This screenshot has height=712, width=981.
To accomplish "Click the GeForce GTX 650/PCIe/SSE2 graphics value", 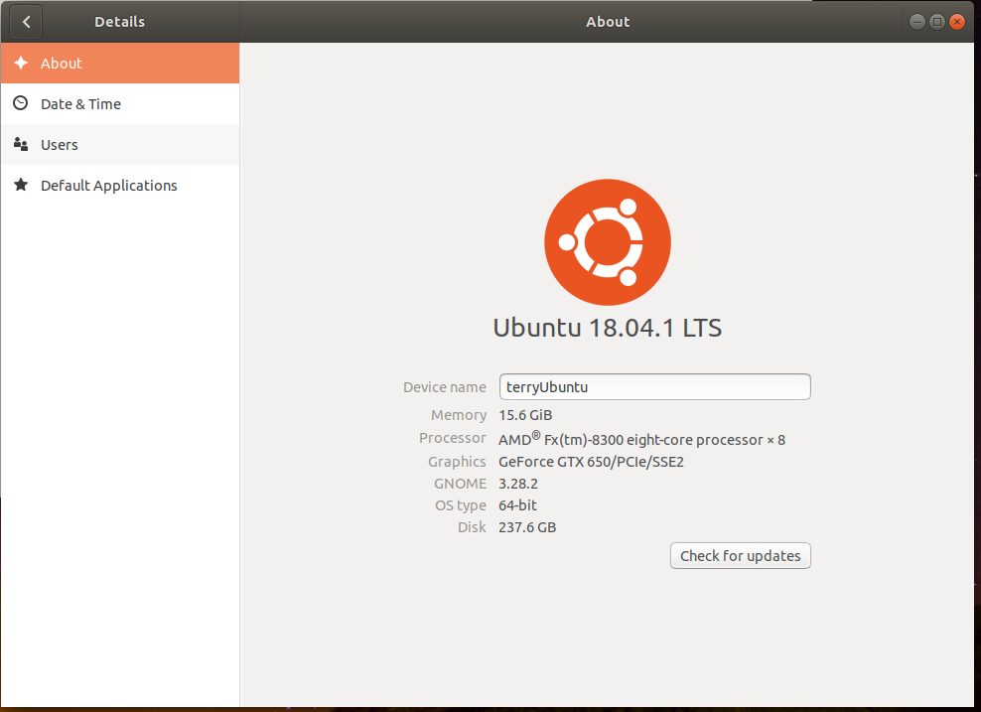I will (x=591, y=462).
